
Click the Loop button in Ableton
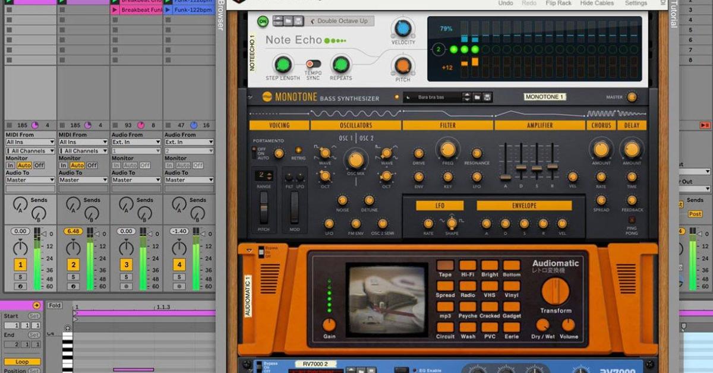[x=23, y=361]
